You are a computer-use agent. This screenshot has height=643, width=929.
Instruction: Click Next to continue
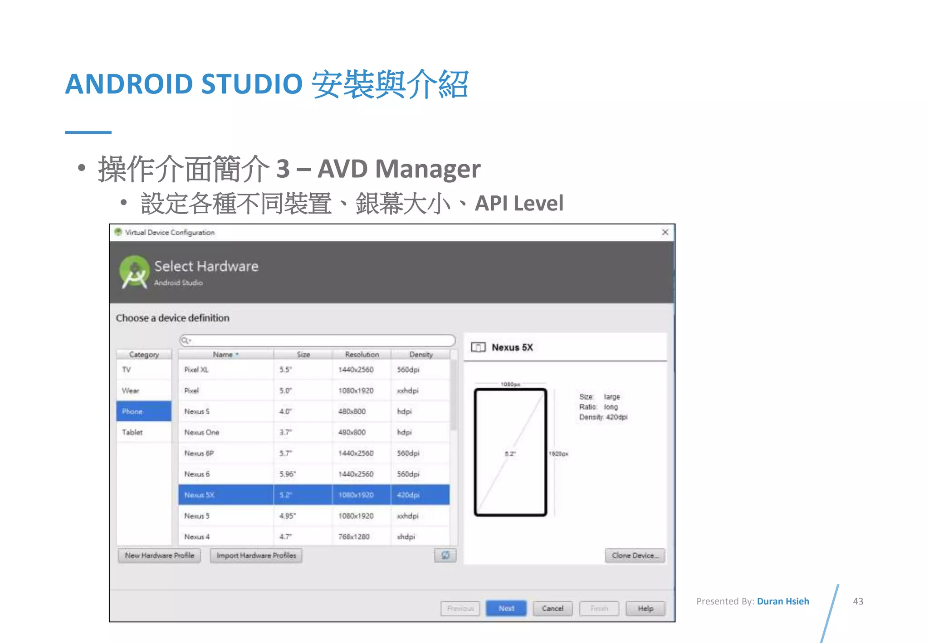click(x=506, y=609)
